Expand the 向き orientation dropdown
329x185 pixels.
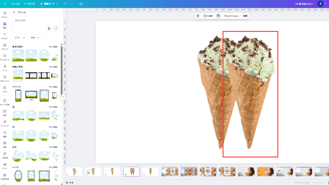point(35,38)
